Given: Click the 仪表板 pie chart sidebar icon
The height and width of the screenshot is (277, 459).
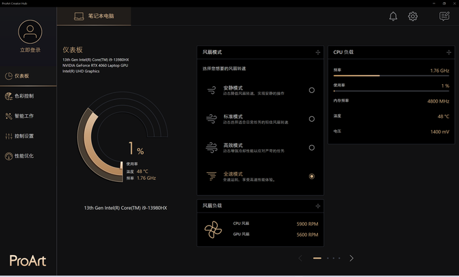Looking at the screenshot, I should click(9, 76).
